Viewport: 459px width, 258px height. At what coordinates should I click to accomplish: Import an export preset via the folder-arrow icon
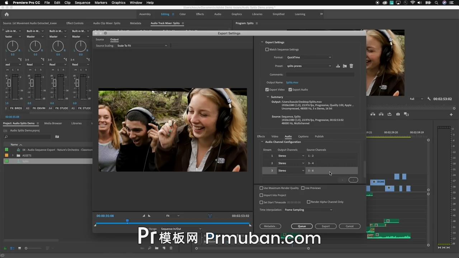click(x=345, y=66)
